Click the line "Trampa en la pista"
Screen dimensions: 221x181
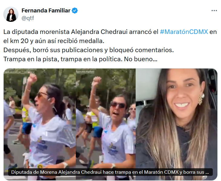tap(80, 59)
